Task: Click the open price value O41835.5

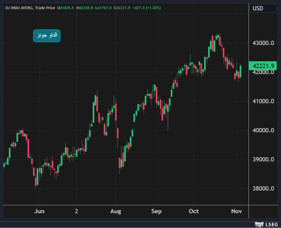Action: [x=66, y=8]
